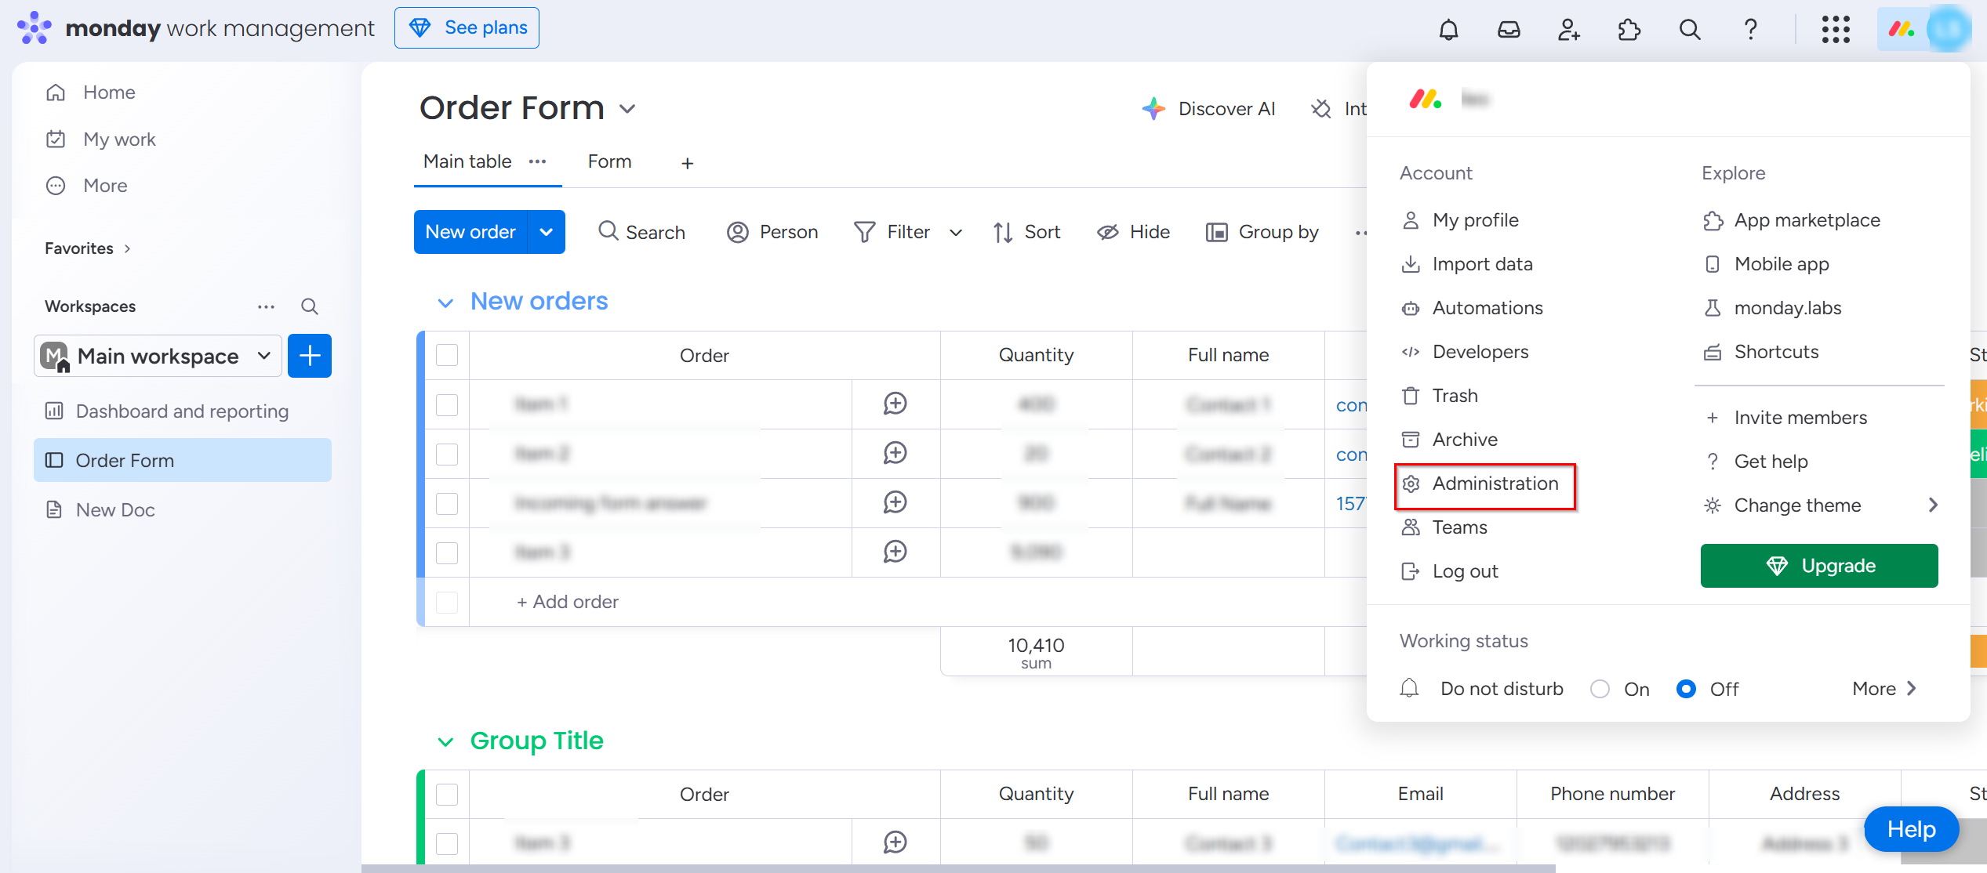Switch to the Form tab
1987x873 pixels.
click(609, 161)
